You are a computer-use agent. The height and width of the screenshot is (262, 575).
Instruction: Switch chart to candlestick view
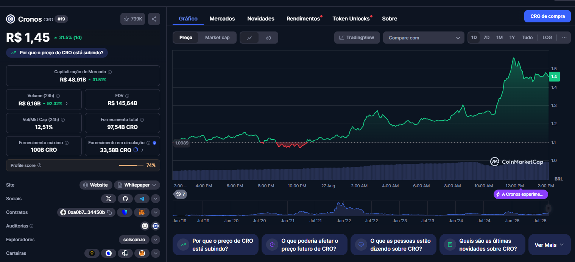point(268,38)
